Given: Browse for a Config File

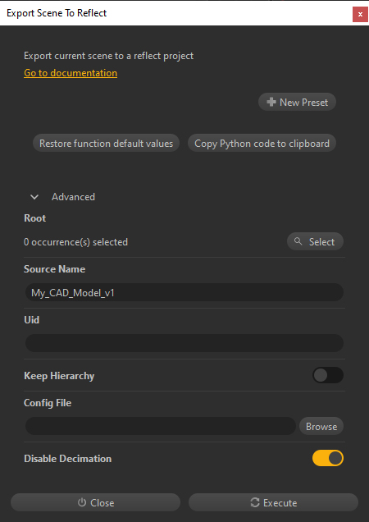Looking at the screenshot, I should (x=321, y=426).
